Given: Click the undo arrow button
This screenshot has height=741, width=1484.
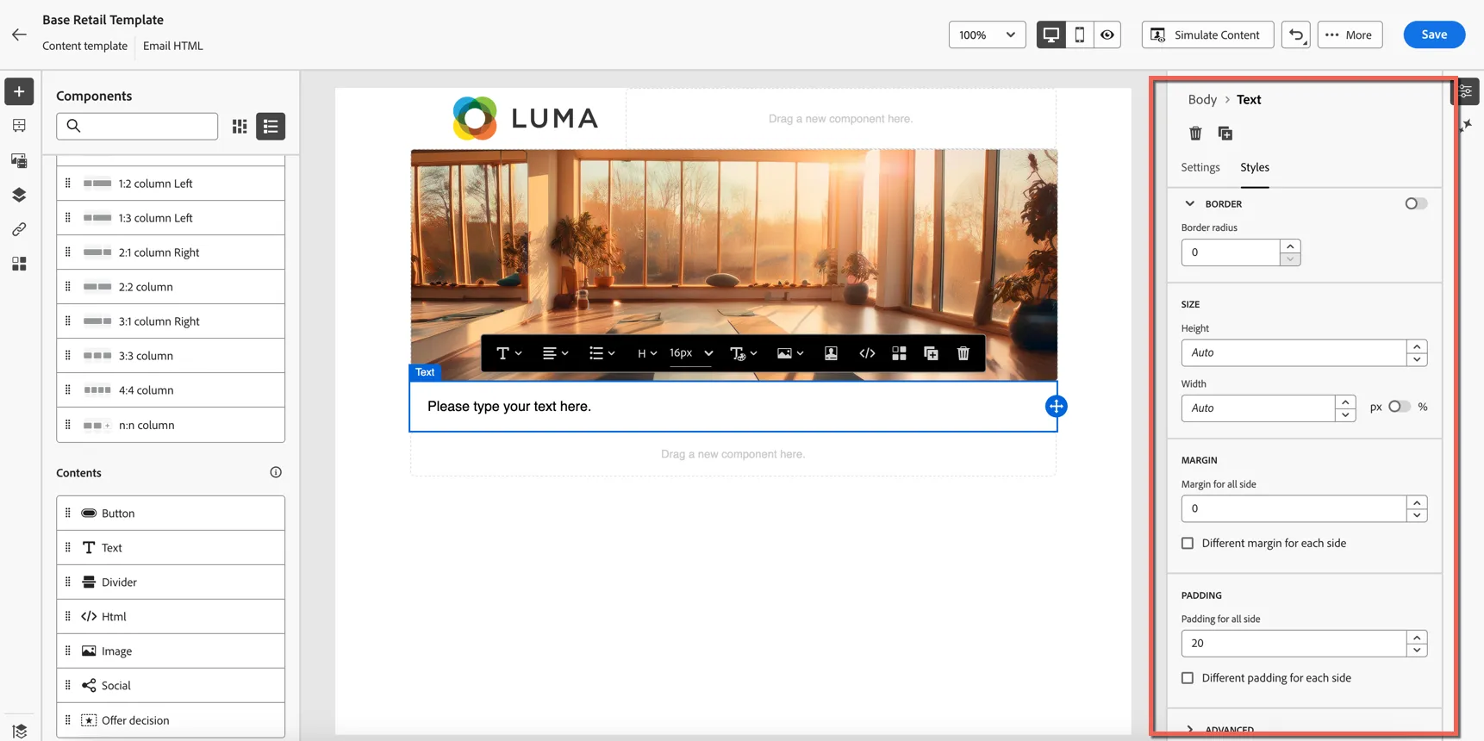Looking at the screenshot, I should tap(1296, 34).
